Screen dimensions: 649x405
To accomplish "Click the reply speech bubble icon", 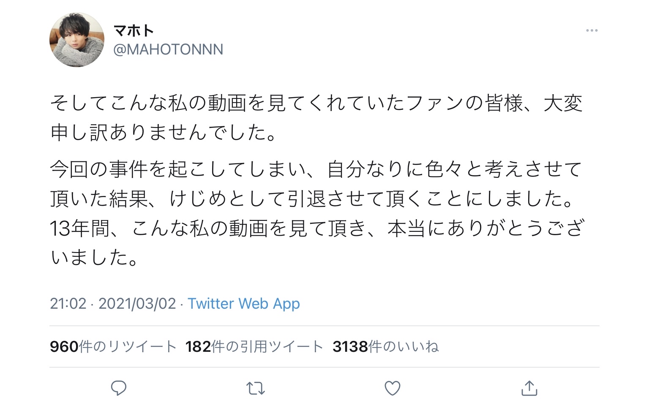I will 118,388.
